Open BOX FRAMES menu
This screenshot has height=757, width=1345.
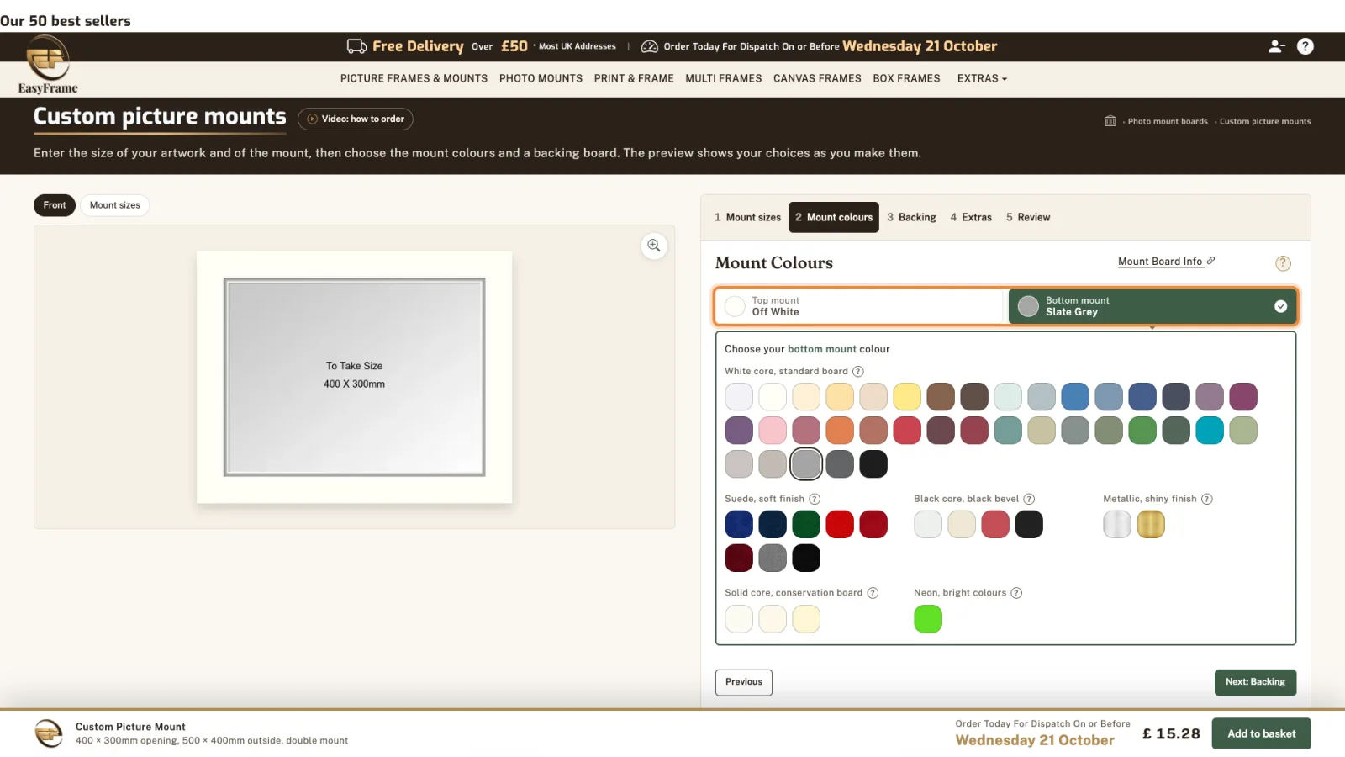click(906, 78)
